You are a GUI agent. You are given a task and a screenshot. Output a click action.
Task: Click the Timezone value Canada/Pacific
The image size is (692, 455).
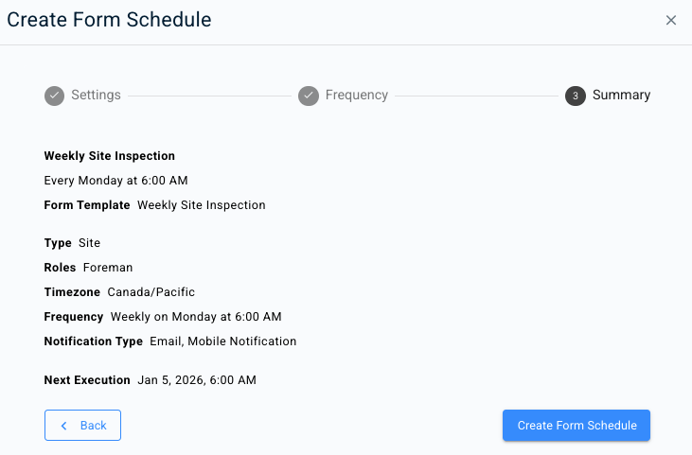(151, 292)
